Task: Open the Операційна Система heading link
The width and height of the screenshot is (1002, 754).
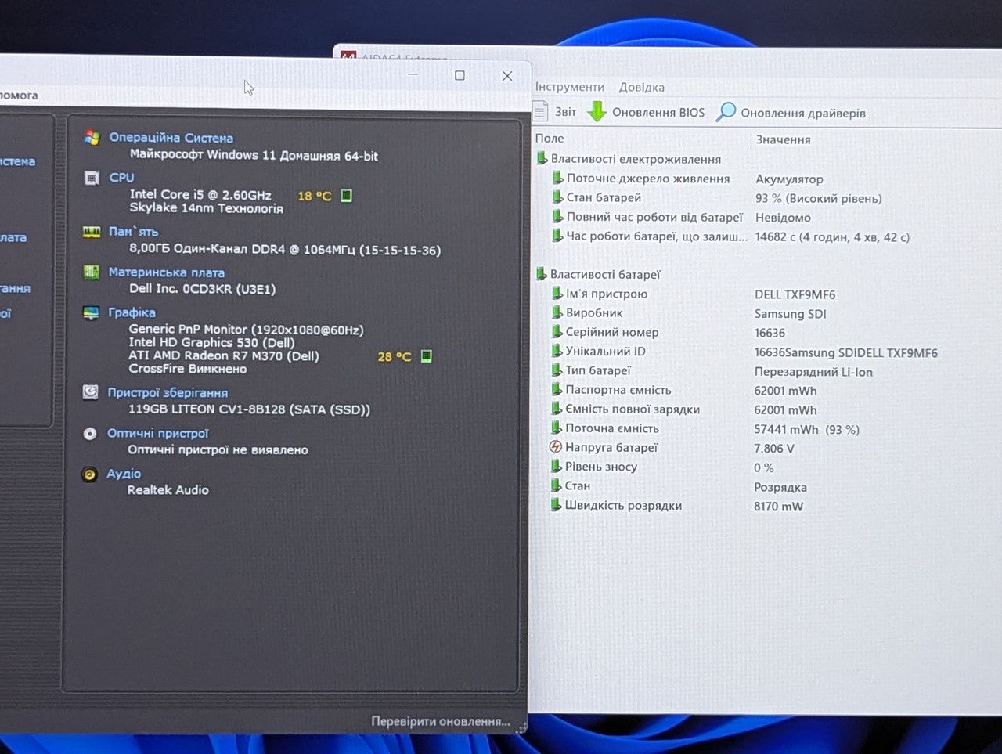Action: 171,138
